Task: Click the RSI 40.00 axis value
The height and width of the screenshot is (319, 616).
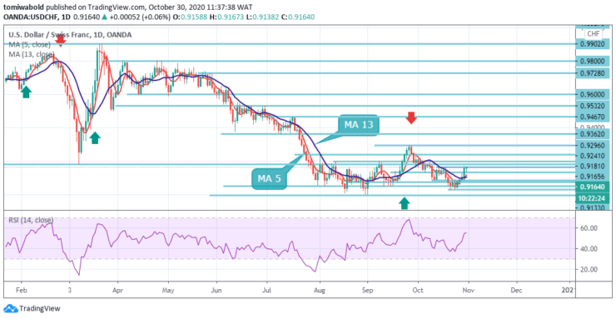Action: (589, 249)
